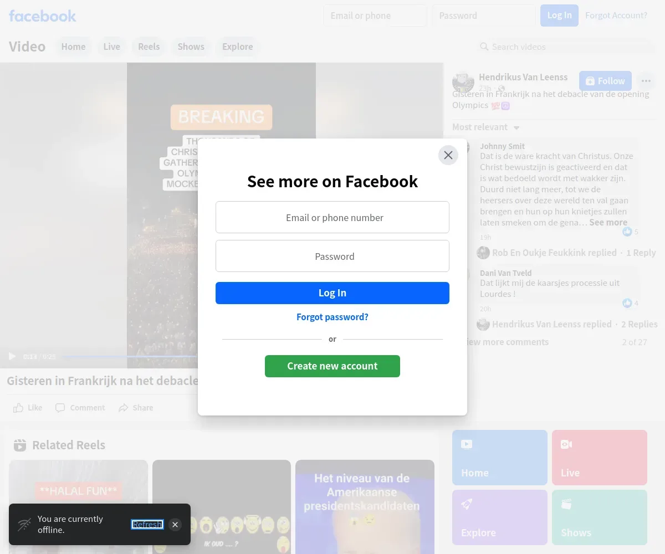Click the like reaction on Dani Van Tveld's comment

click(627, 303)
